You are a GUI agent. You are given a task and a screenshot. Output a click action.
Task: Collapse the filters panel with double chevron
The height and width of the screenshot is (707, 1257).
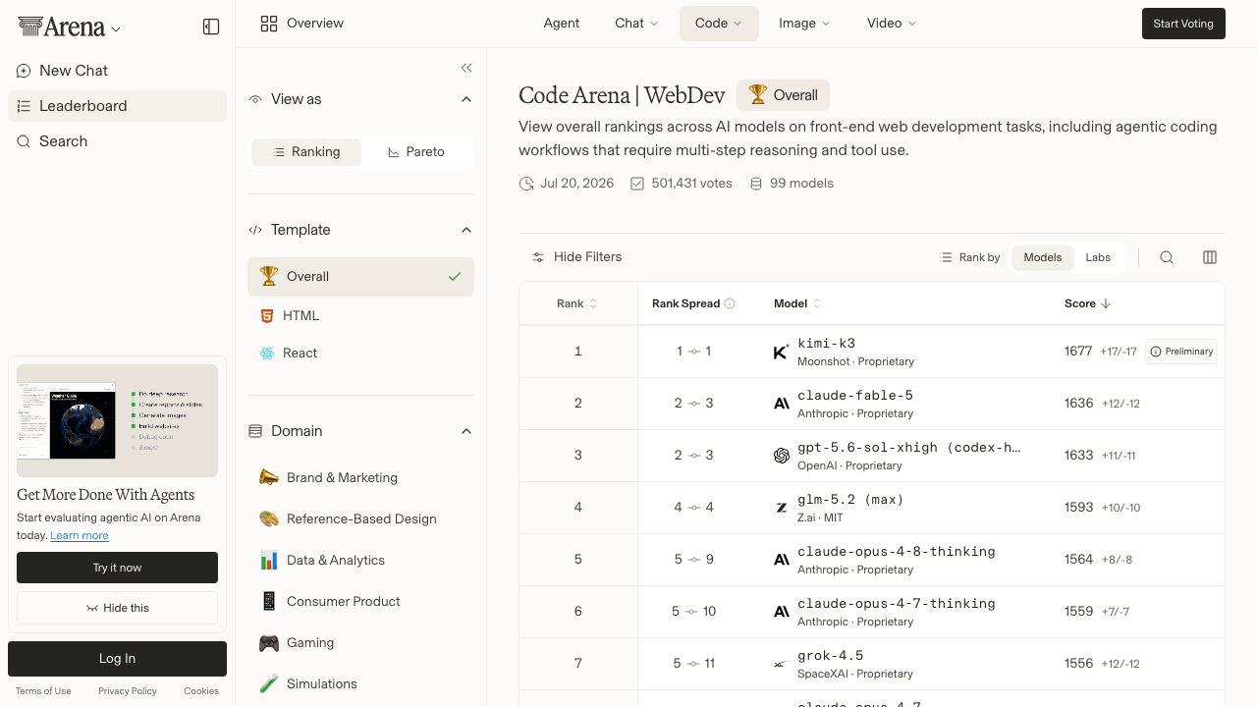(466, 68)
